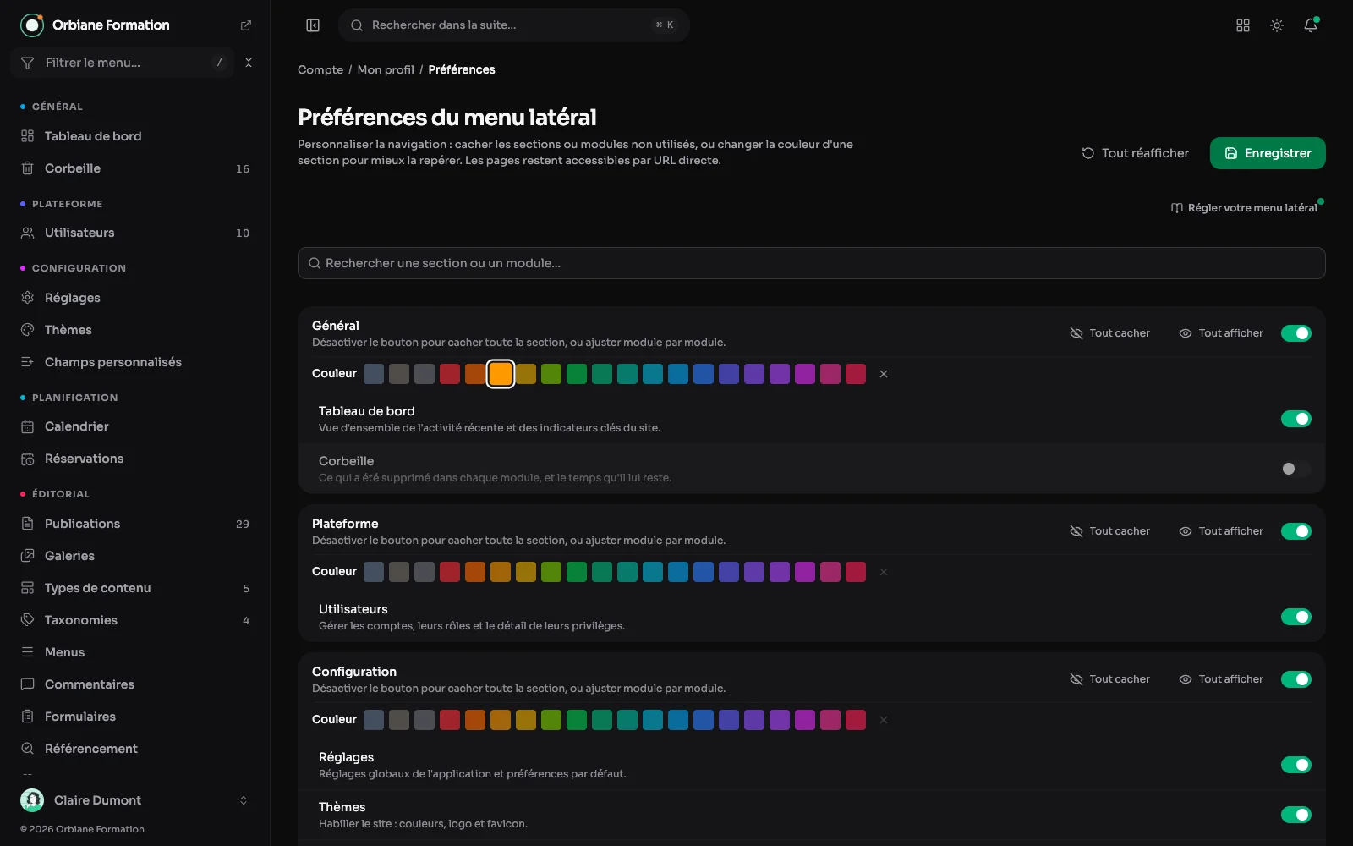Screen dimensions: 1353x846
Task: Focus the suite search field
Action: tap(514, 25)
